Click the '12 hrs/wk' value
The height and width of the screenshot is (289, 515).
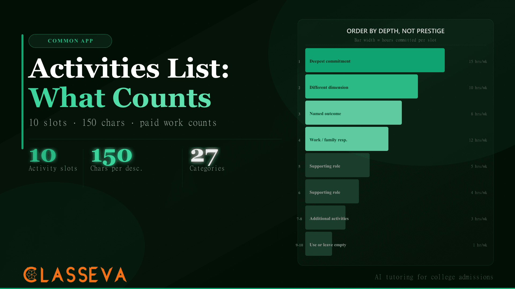(x=478, y=140)
